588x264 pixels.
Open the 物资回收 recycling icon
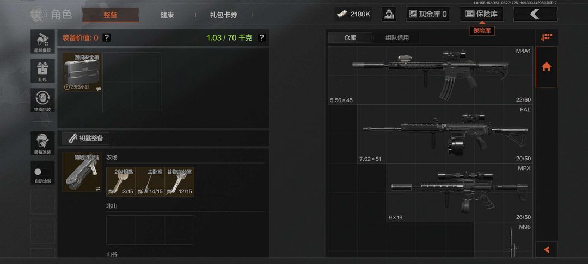coord(42,100)
